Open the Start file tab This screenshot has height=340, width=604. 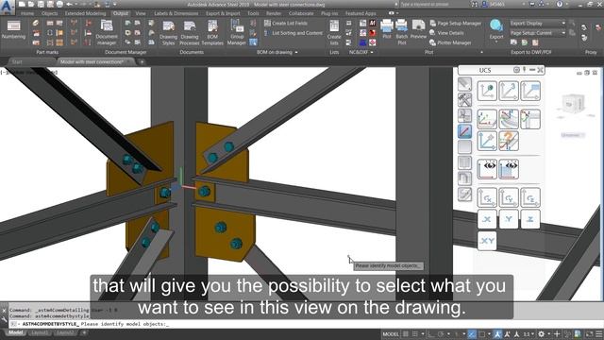coord(17,61)
